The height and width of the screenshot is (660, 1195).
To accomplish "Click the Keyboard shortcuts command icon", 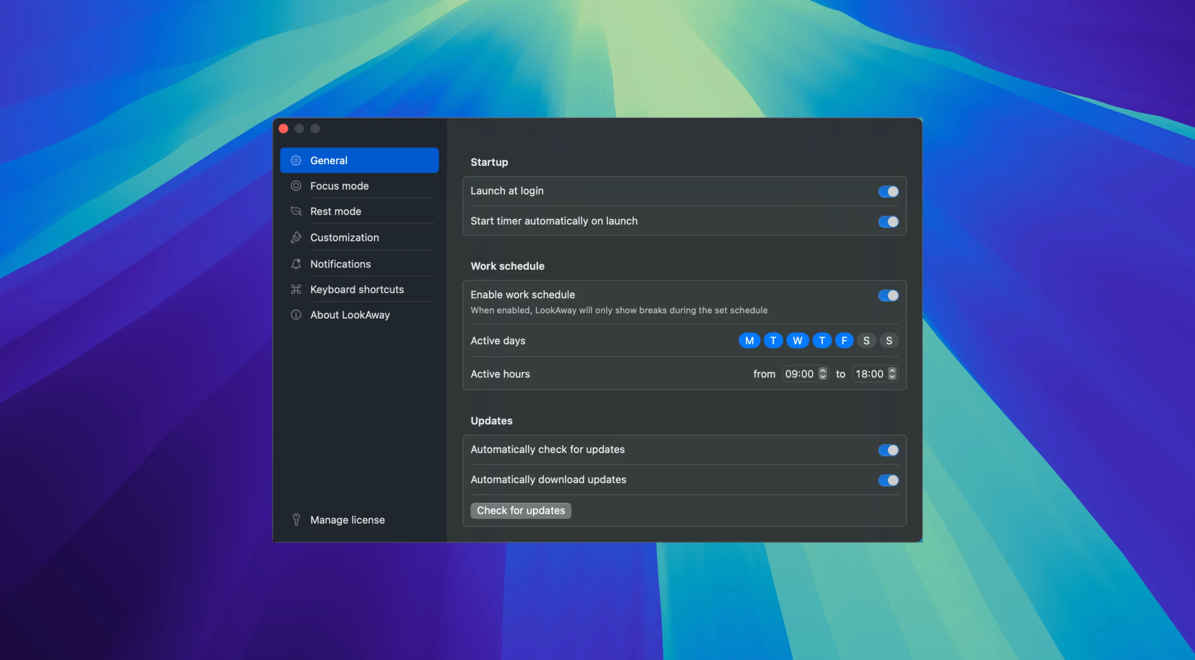I will 296,289.
